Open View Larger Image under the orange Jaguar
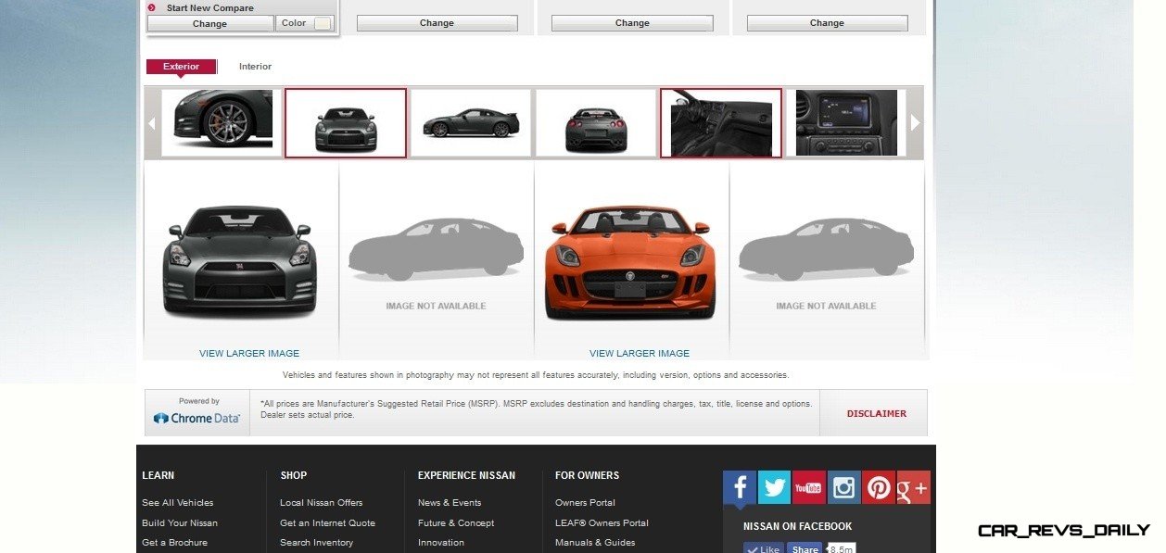The width and height of the screenshot is (1166, 553). click(640, 353)
